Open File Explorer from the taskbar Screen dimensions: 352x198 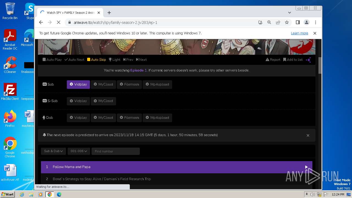coord(31,194)
